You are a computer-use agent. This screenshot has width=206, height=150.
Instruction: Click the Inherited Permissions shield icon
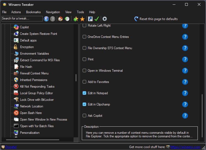tap(16, 80)
